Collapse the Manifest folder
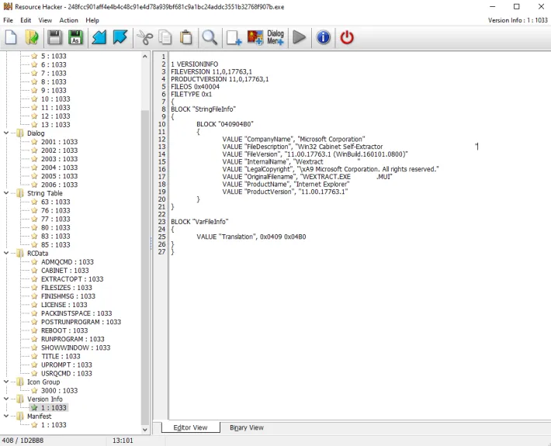 (x=6, y=417)
